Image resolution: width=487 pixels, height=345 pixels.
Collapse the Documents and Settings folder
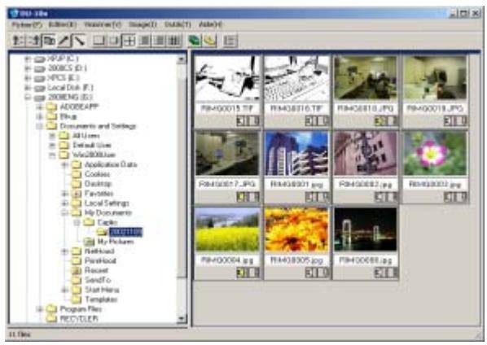tap(40, 126)
